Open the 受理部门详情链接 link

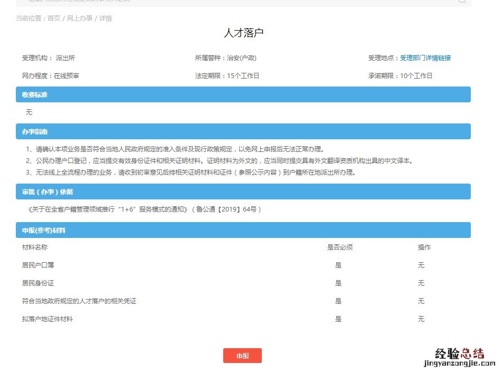tap(425, 58)
